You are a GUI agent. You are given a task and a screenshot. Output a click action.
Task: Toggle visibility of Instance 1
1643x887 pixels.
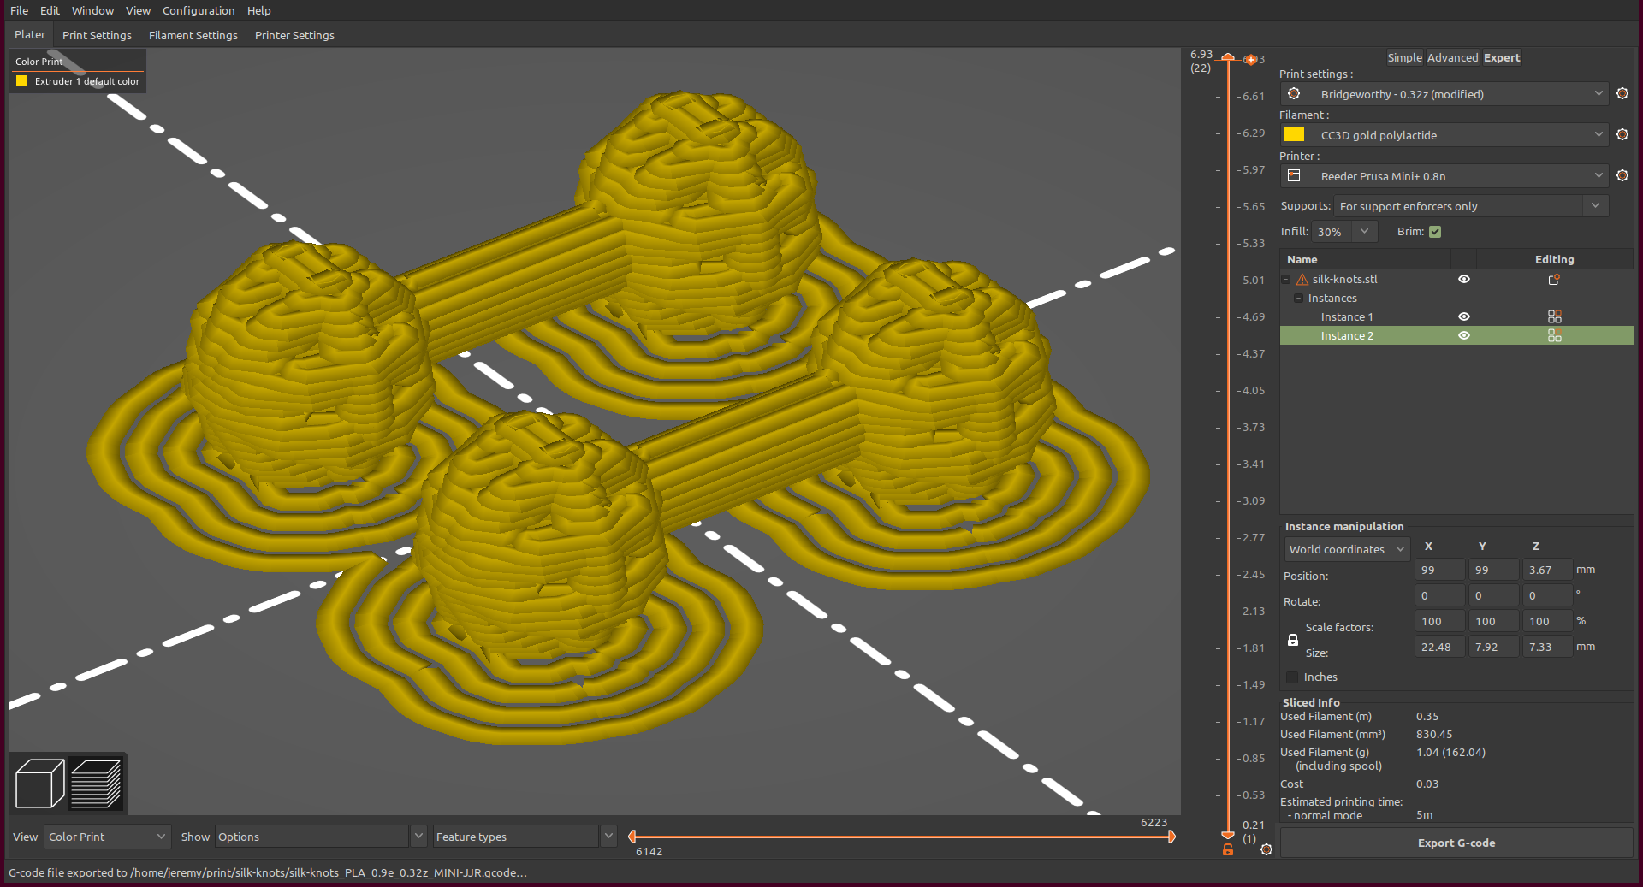[1464, 316]
